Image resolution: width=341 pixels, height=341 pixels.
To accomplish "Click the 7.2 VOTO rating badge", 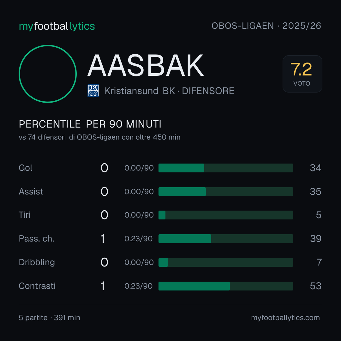I will coord(302,74).
